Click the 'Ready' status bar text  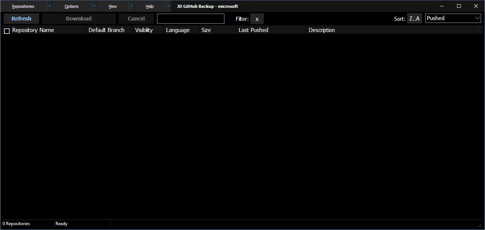(x=61, y=224)
